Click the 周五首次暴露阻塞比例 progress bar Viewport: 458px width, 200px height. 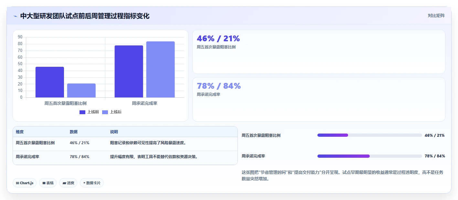click(370, 135)
